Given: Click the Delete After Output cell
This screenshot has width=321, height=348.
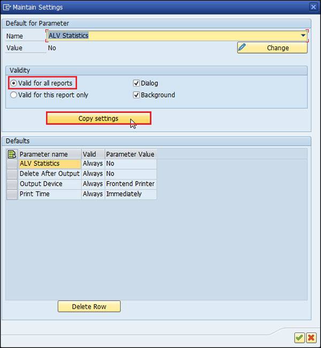Looking at the screenshot, I should (x=50, y=174).
